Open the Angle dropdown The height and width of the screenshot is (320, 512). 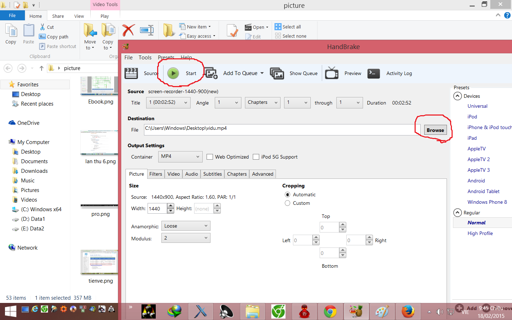pos(228,102)
